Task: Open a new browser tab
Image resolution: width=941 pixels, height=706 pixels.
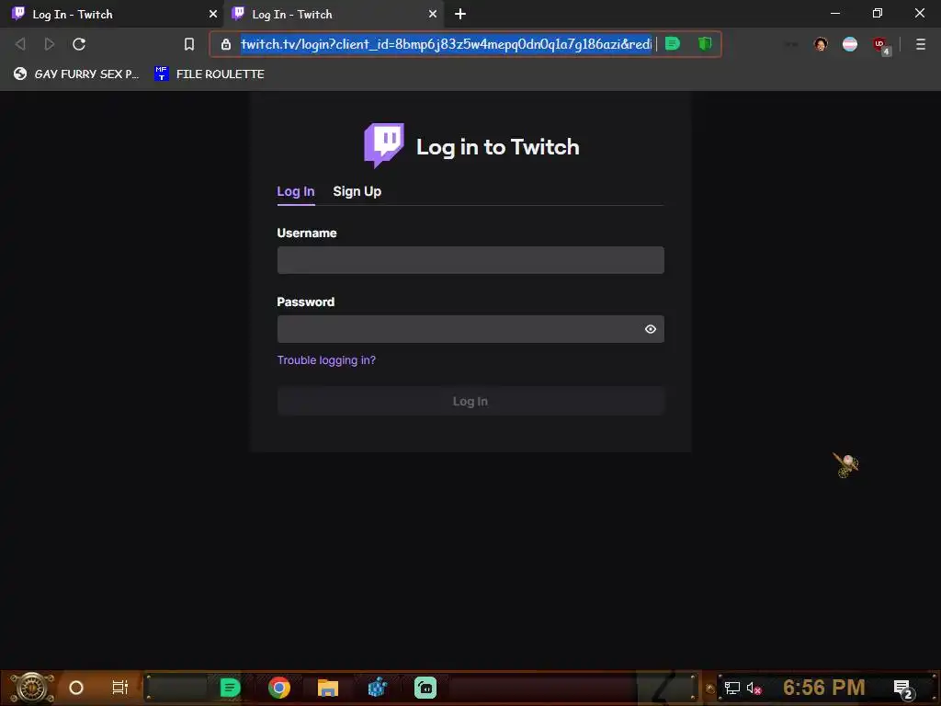Action: pyautogui.click(x=460, y=14)
